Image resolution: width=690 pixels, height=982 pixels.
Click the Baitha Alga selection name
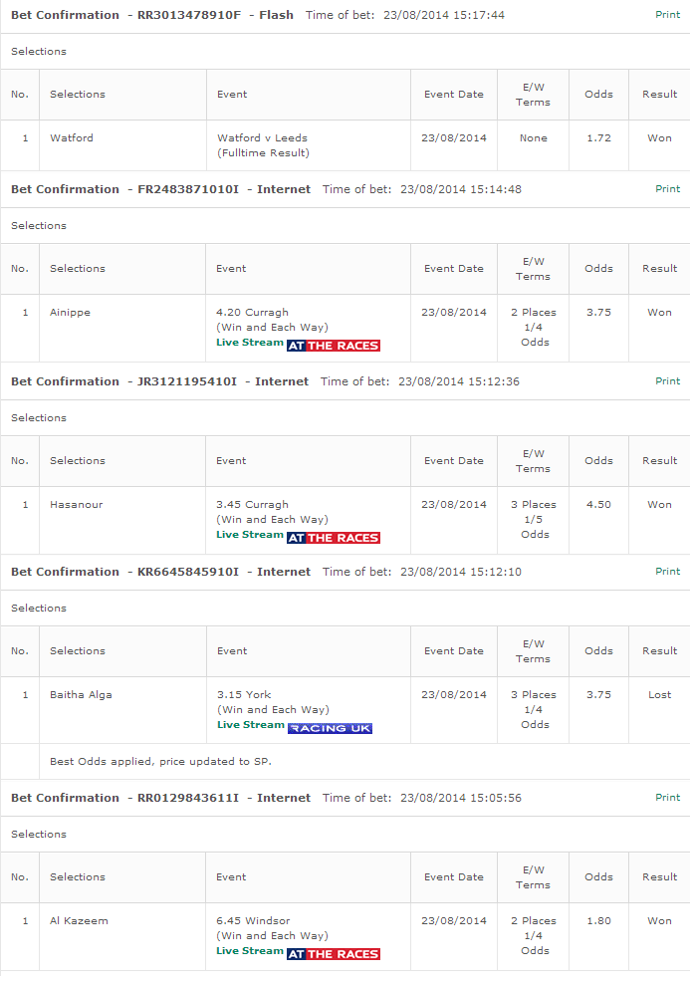[81, 694]
